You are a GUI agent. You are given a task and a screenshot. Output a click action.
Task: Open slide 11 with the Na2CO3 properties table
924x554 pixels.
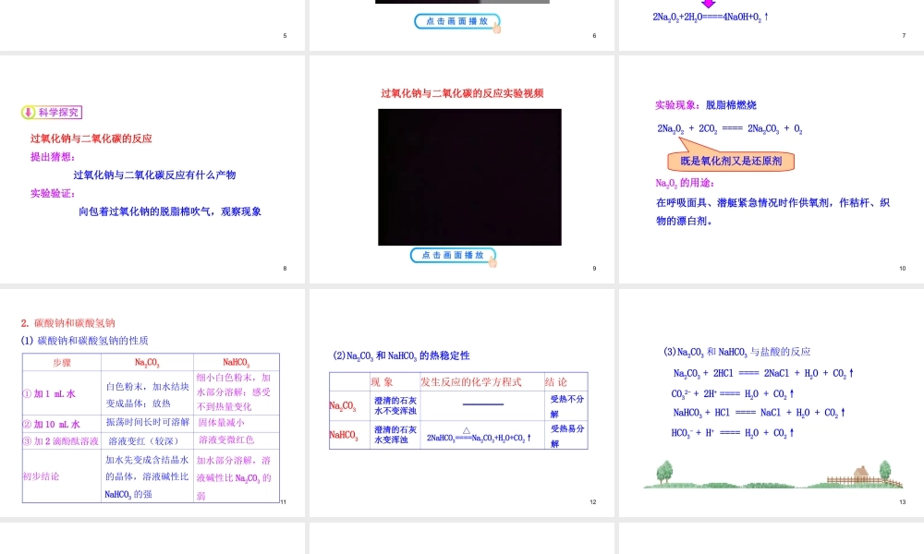[152, 403]
